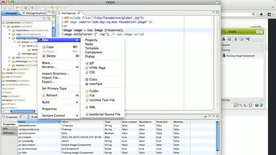Click the lightning wand toolbar icon
This screenshot has width=276, height=155.
(x=16, y=8)
